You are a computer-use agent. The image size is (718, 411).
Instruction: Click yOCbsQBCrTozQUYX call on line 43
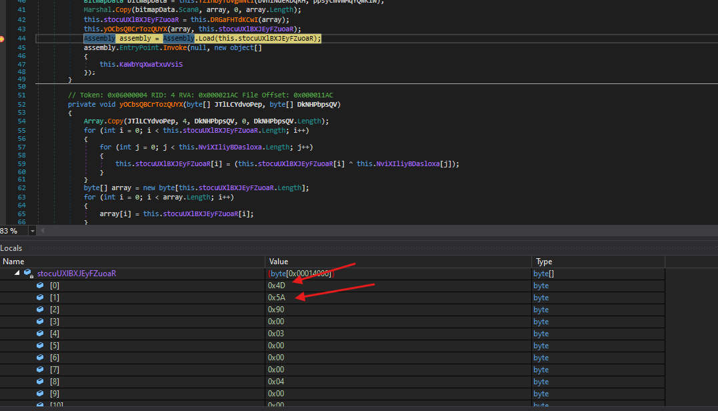135,29
